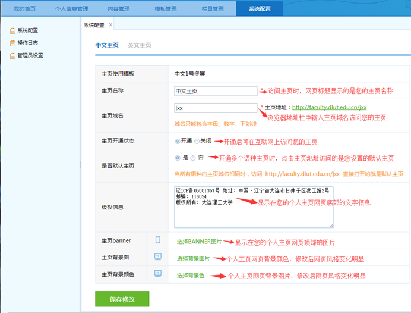Screen dimensions: 411x313
Task: Select the 开通 radio button
Action: pyautogui.click(x=178, y=142)
